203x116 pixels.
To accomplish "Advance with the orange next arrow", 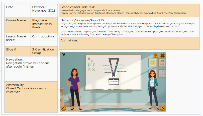I will click(x=162, y=108).
